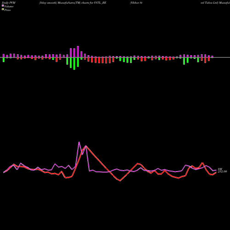Viewport: 230px width, 230px height.
Task: Click the 'Volume' legend label
Action: [x=9, y=6]
